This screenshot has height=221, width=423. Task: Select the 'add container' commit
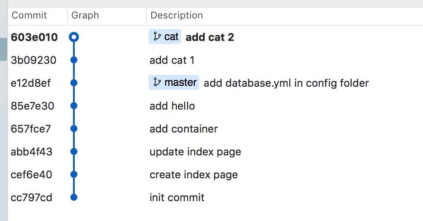pyautogui.click(x=183, y=129)
